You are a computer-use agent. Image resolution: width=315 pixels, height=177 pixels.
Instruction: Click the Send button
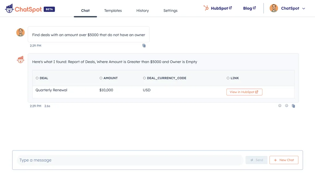(256, 160)
